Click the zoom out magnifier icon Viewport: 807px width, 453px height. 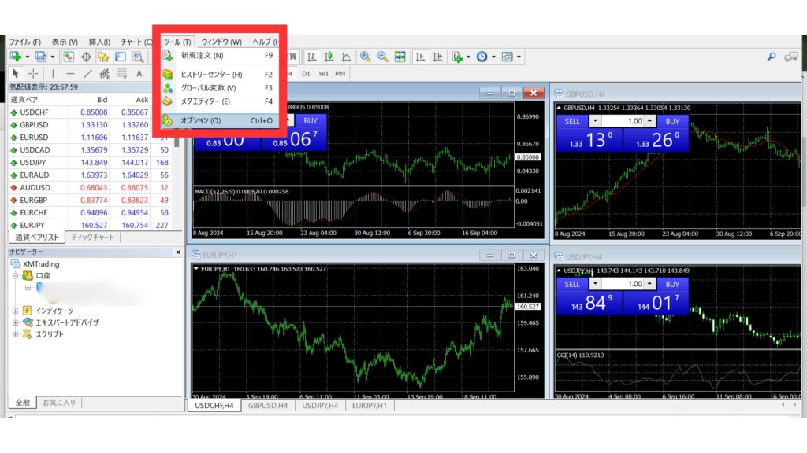(382, 57)
